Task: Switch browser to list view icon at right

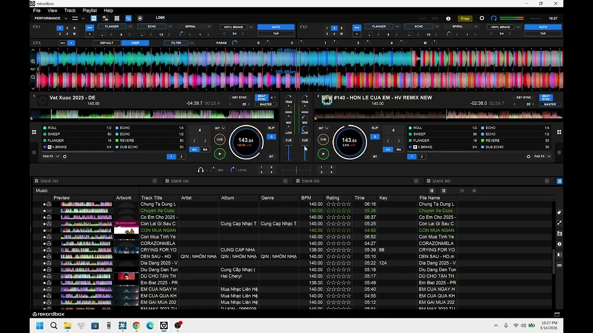Action: point(559,181)
